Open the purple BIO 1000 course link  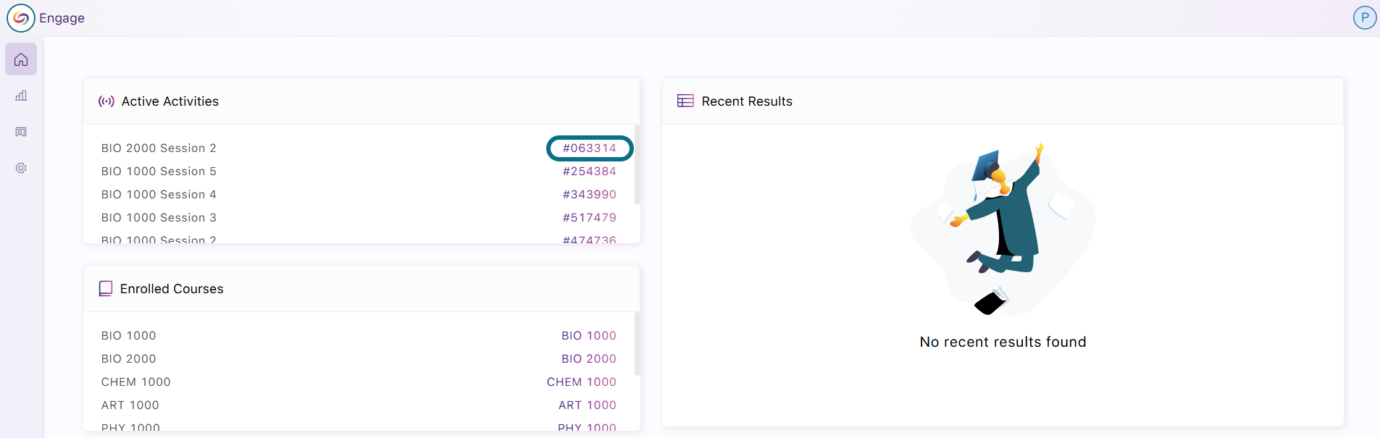589,335
